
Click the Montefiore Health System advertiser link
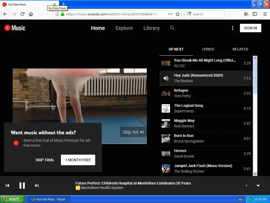pos(102,188)
